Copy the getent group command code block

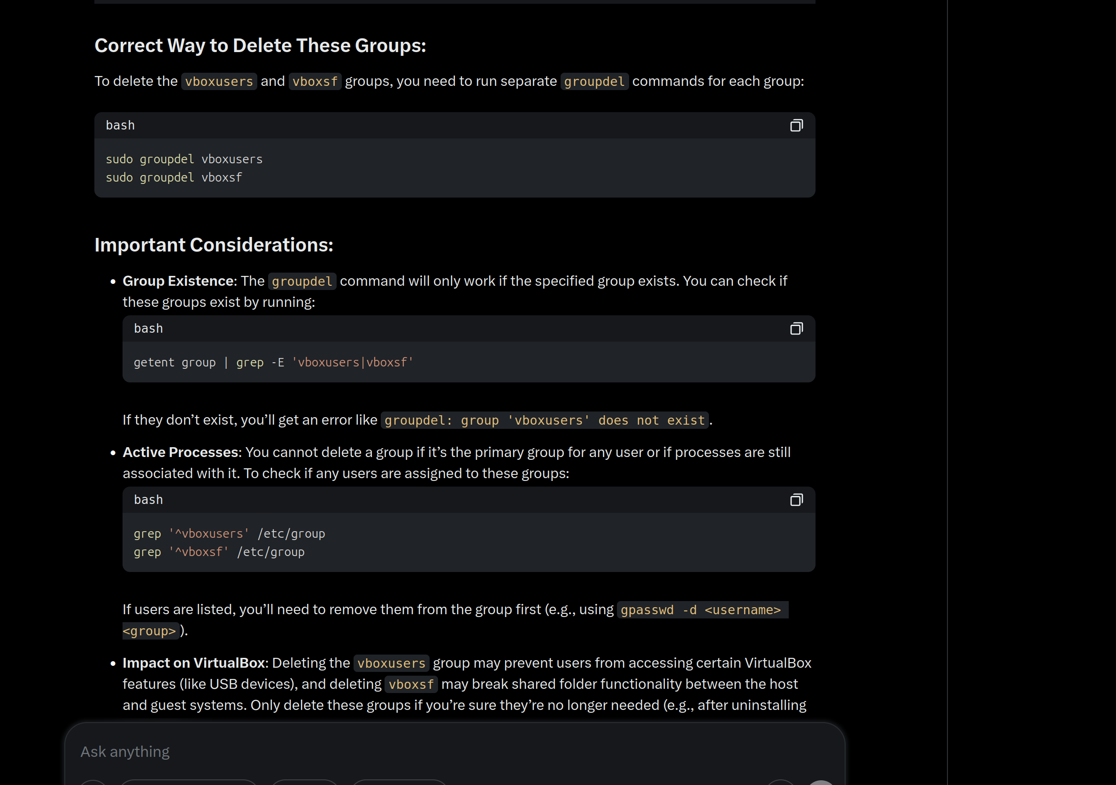796,329
